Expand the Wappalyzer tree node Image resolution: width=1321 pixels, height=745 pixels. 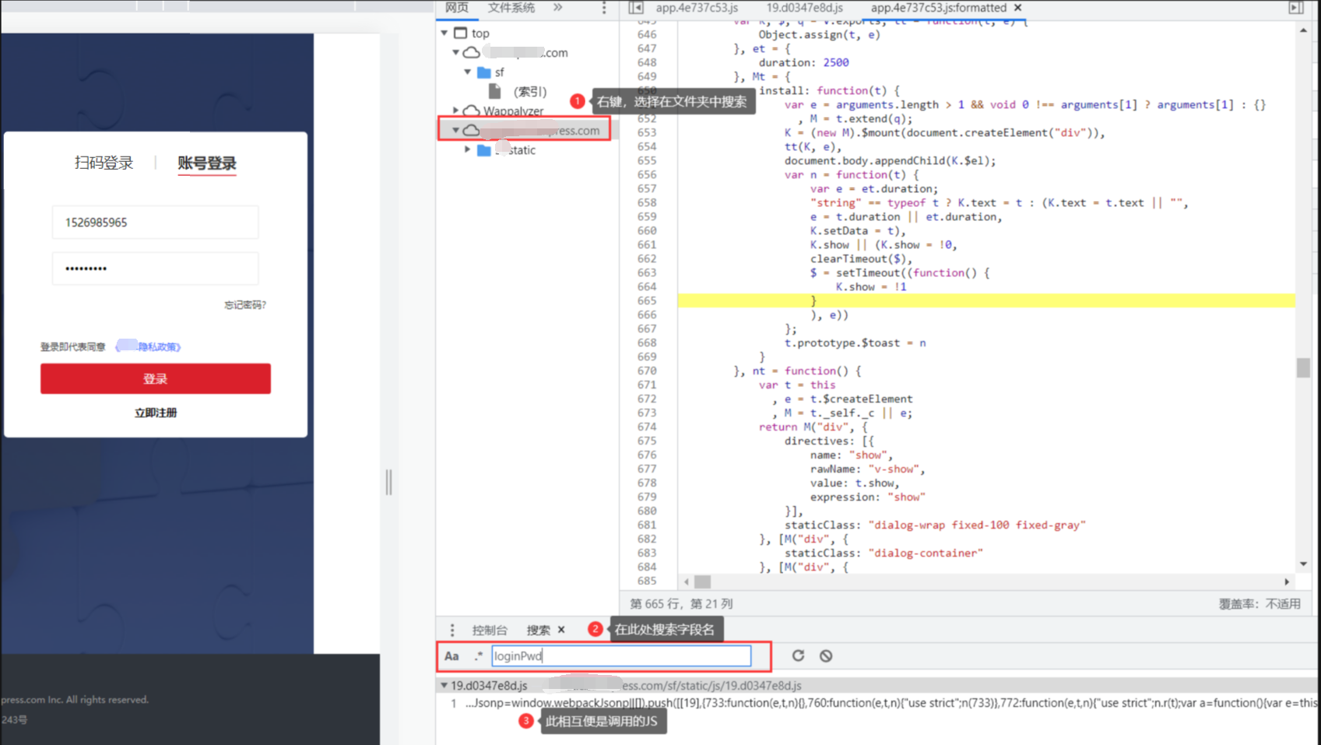456,111
